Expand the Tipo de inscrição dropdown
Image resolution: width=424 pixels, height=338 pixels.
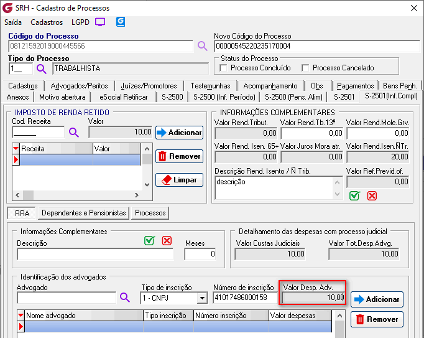click(x=201, y=298)
